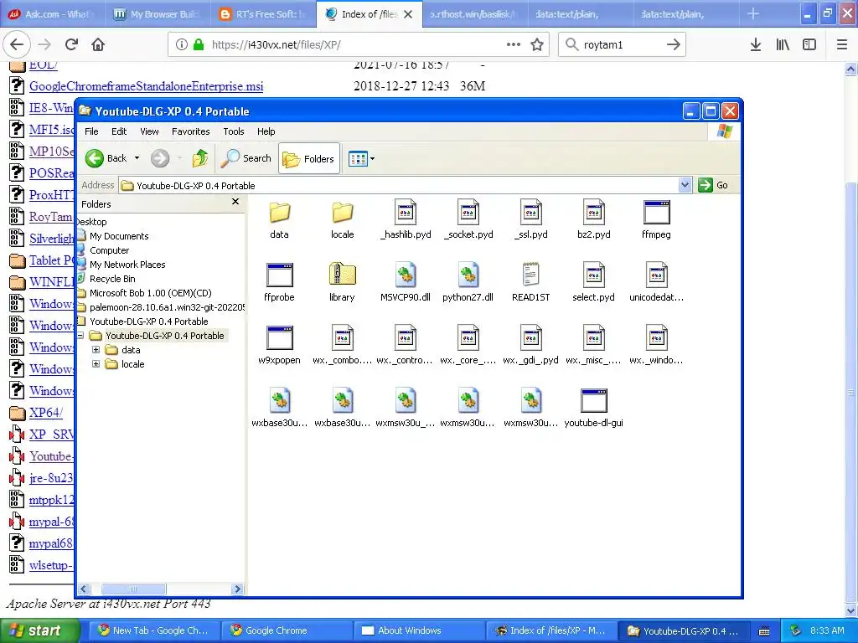Screen dimensions: 858x643
Task: Go to browser home page
Action: [x=98, y=44]
